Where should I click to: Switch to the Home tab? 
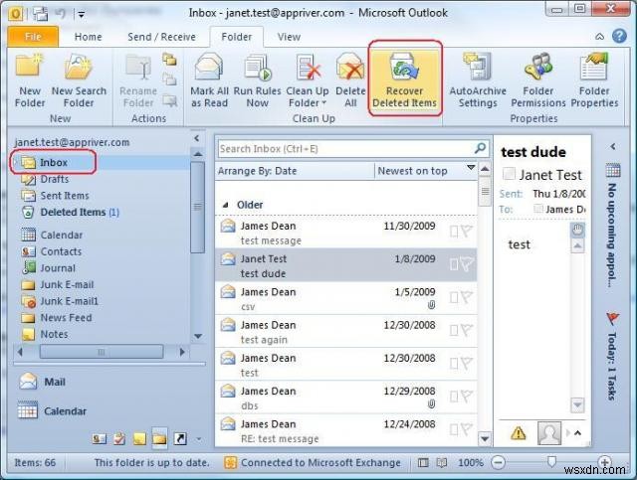click(89, 37)
